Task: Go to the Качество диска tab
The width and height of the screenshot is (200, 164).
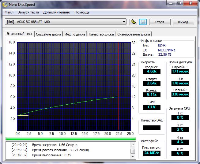Action: click(x=101, y=34)
